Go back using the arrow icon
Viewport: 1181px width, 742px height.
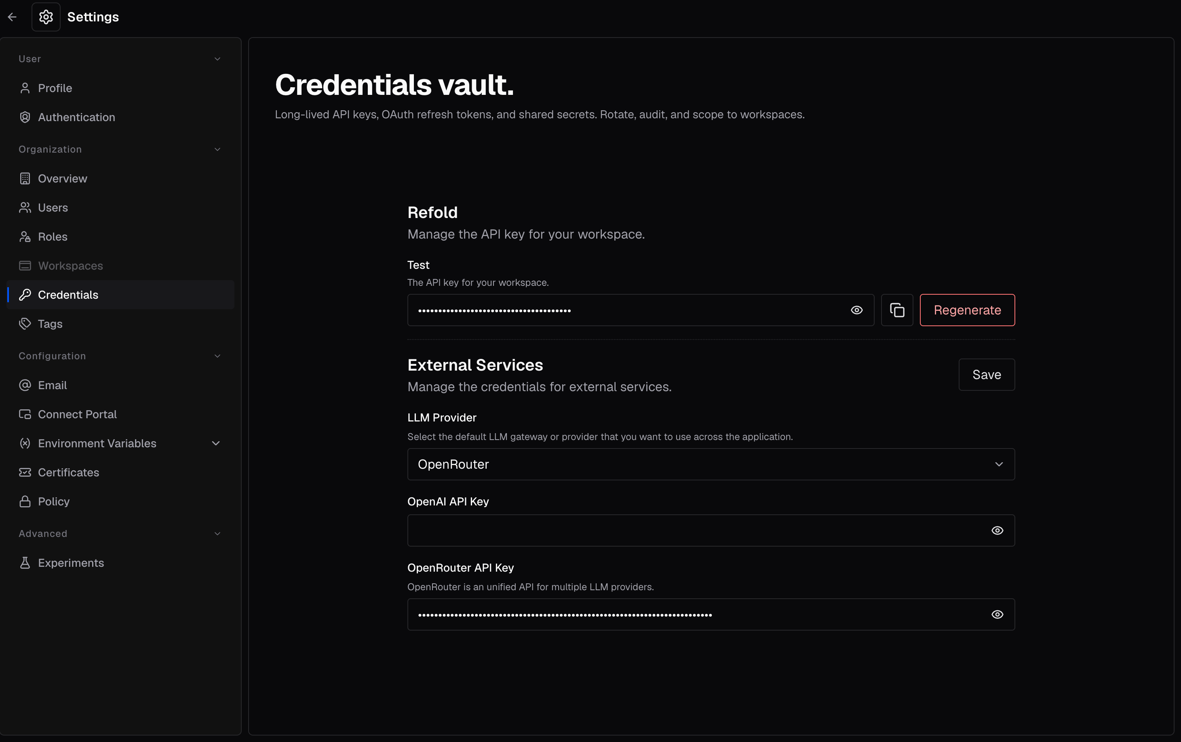(12, 17)
